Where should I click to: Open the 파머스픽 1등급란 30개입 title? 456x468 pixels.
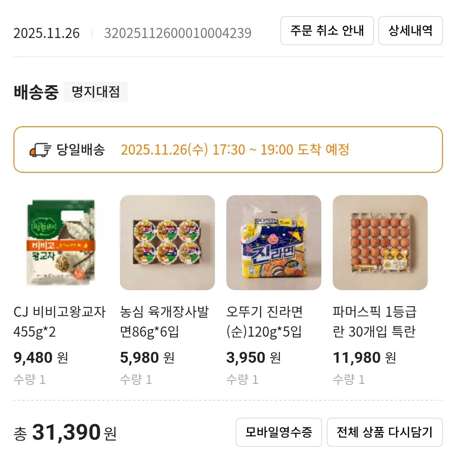coord(375,322)
